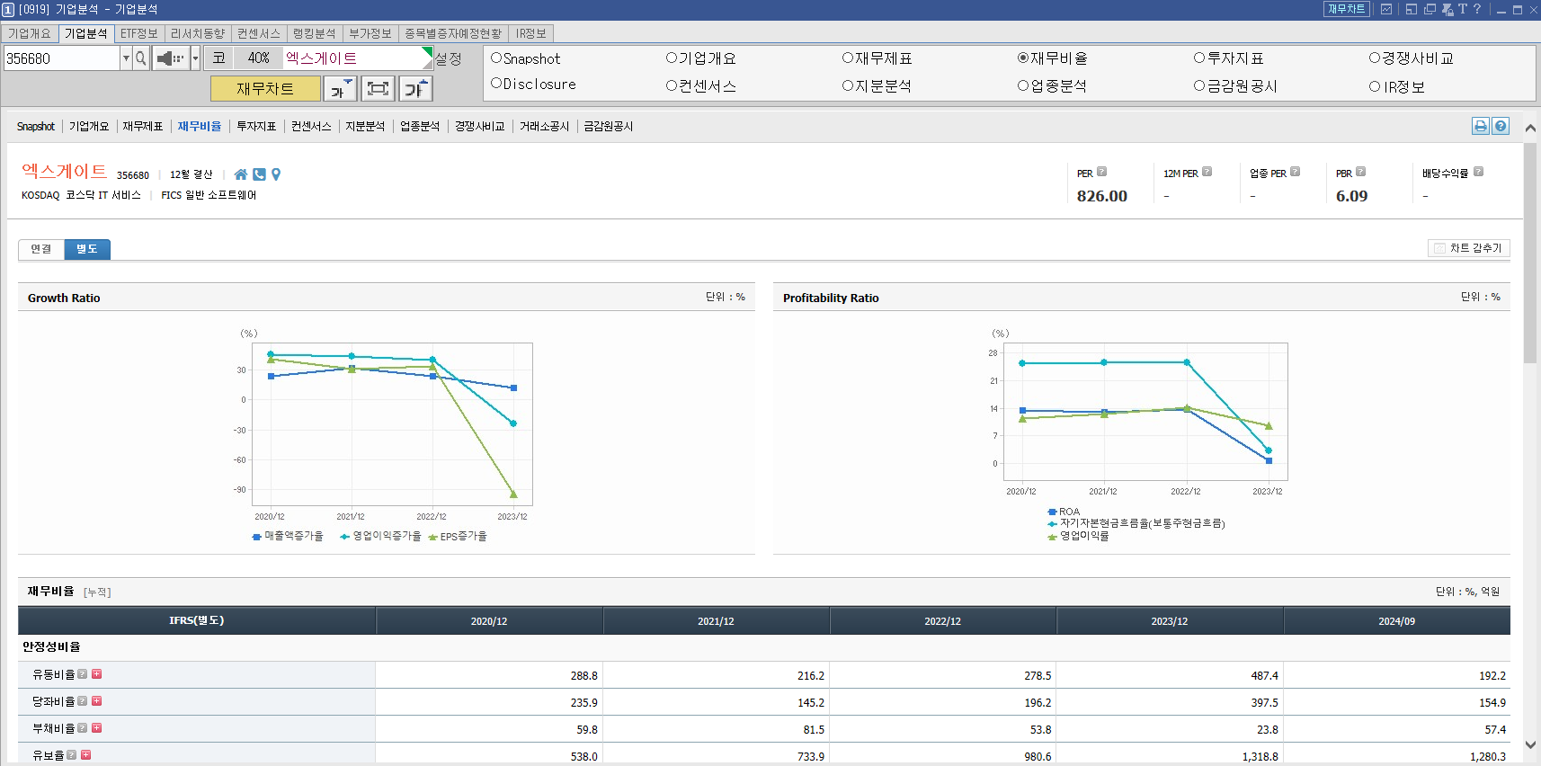Screen dimensions: 1541x766
Task: Click the fit-to-screen frame icon
Action: (x=379, y=88)
